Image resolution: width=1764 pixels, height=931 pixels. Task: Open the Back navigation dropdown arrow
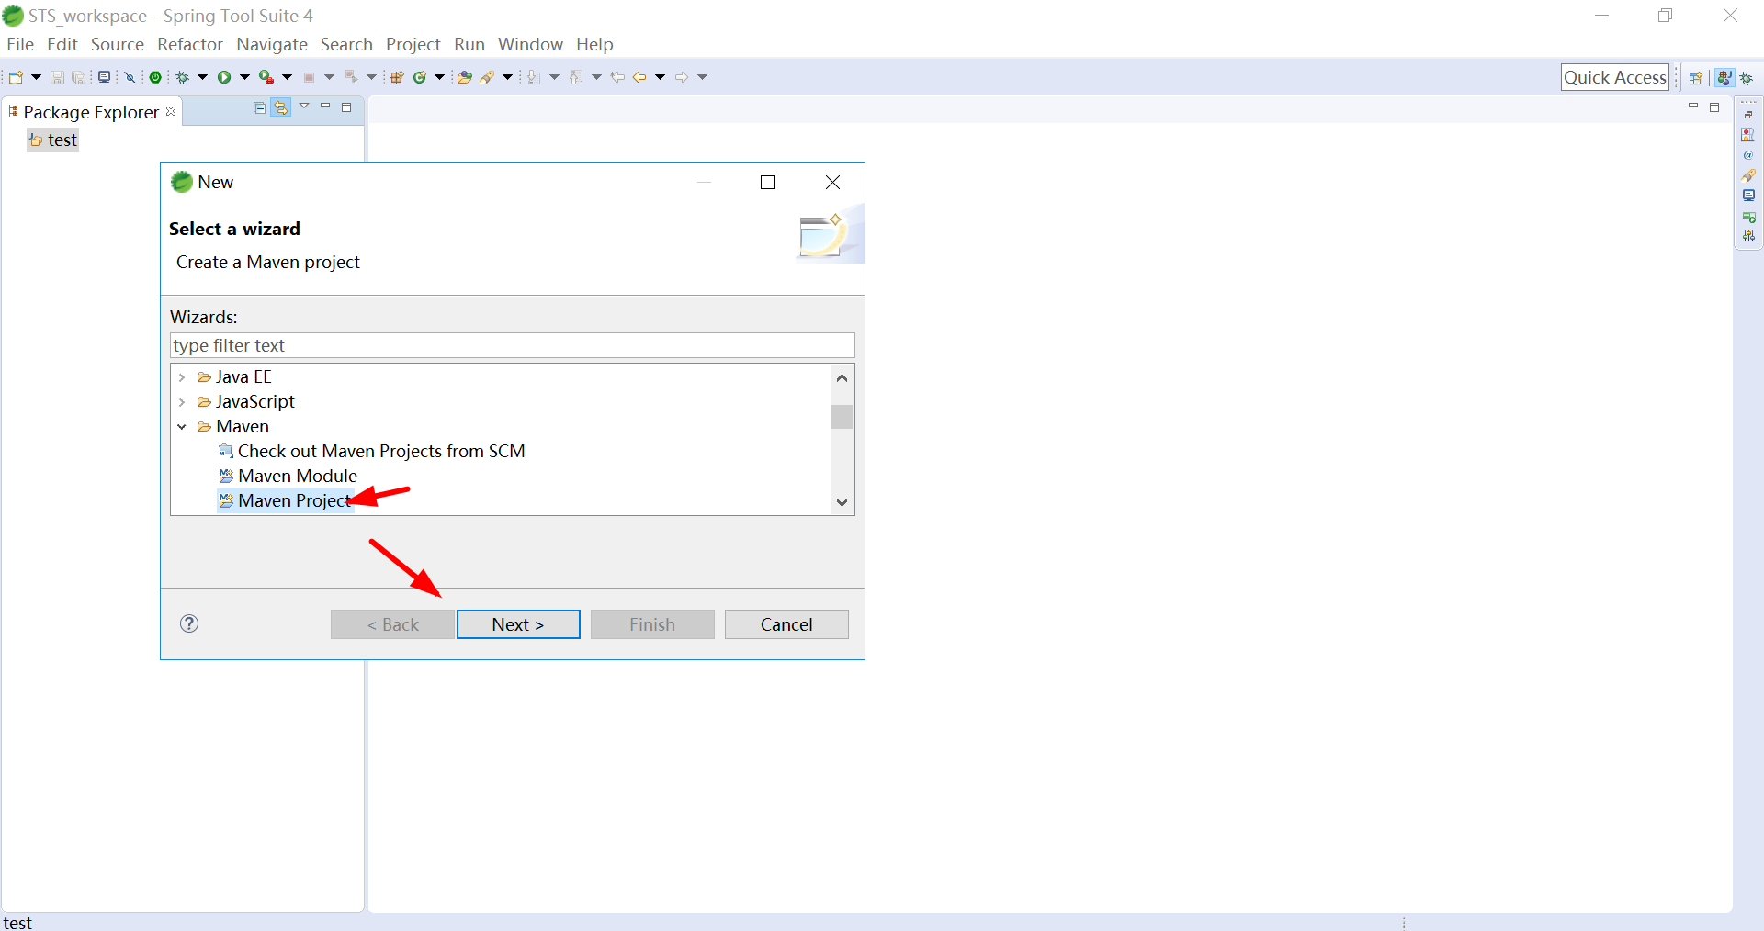coord(660,77)
